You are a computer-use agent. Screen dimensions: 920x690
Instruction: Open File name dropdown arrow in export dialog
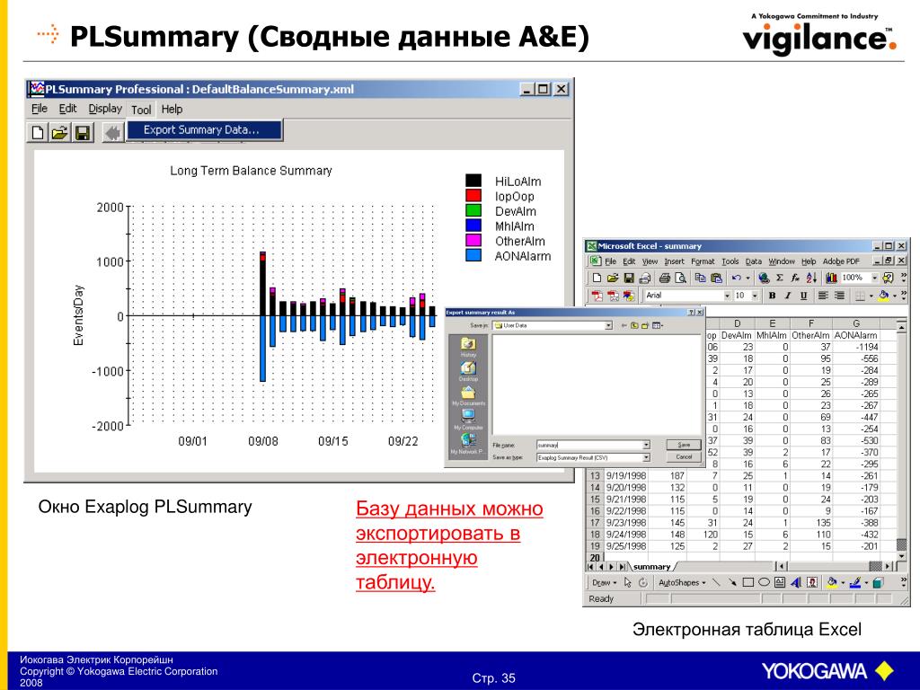(646, 446)
